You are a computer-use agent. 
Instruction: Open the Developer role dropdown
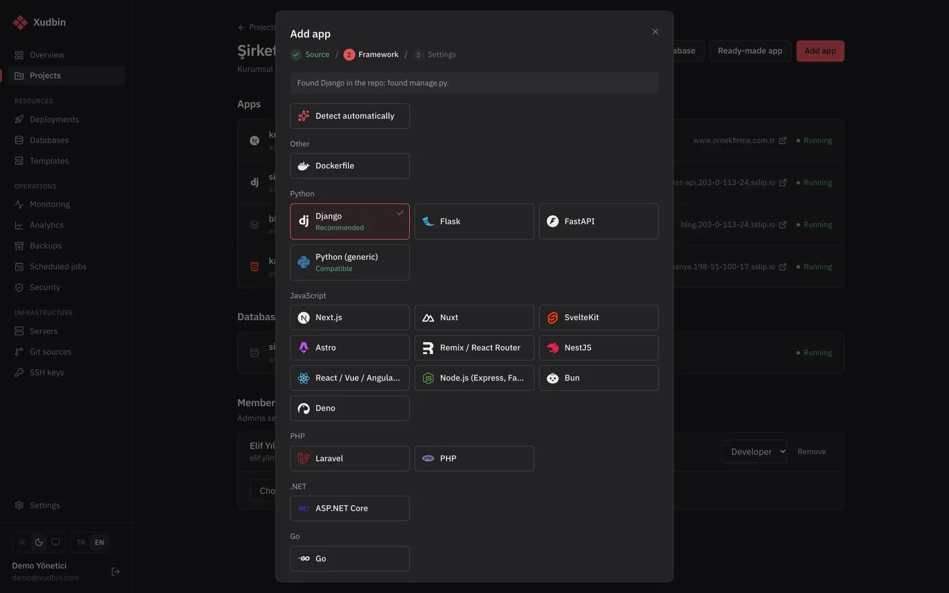[754, 452]
